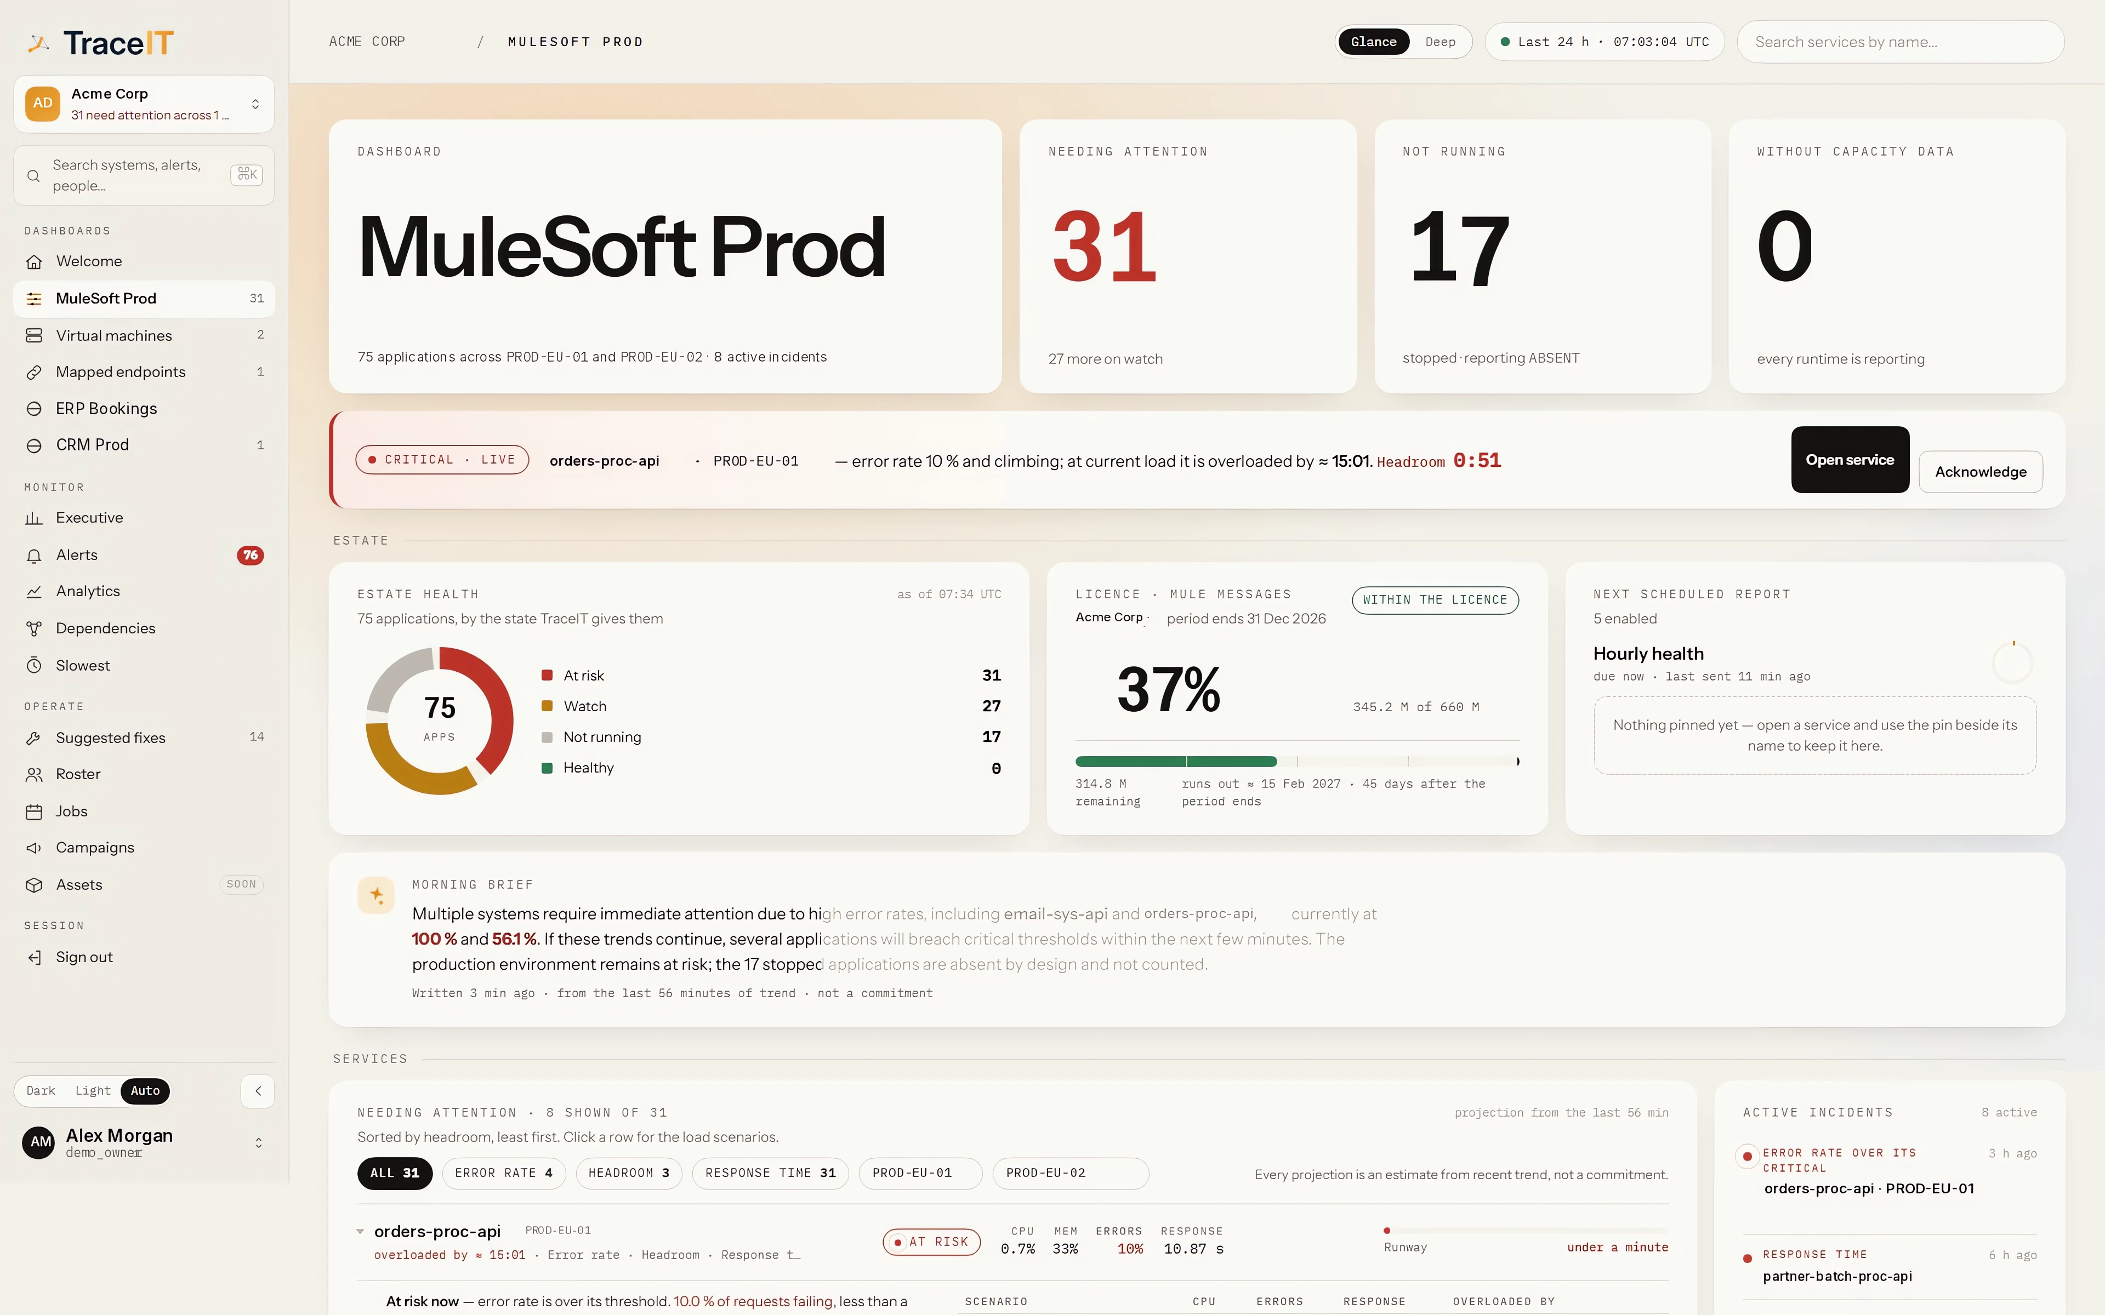The height and width of the screenshot is (1315, 2105).
Task: Open the Alex Morgan user menu
Action: (144, 1143)
